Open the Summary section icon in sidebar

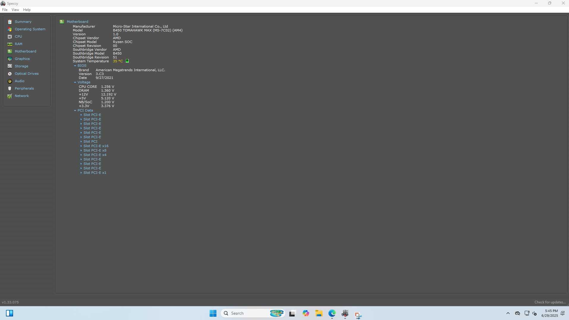tap(10, 22)
